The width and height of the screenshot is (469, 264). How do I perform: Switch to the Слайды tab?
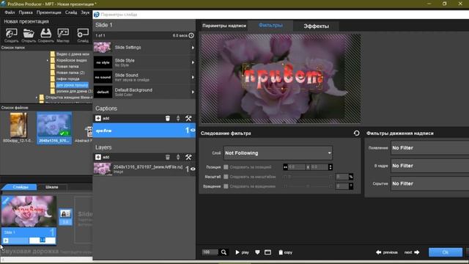[x=21, y=187]
